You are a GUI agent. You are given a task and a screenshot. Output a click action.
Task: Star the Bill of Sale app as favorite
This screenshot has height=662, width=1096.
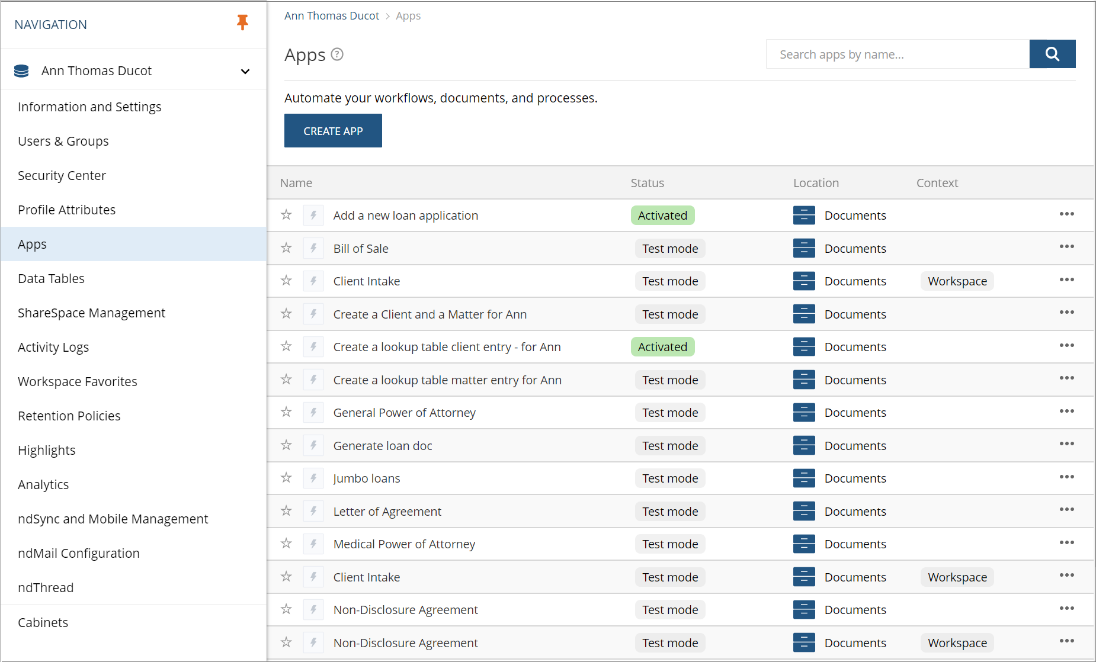(286, 248)
